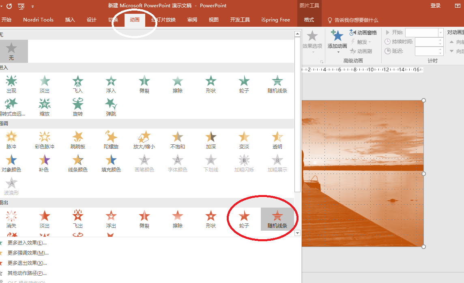The image size is (464, 283).
Task: Select the 补色 complementary color effect
Action: (44, 163)
